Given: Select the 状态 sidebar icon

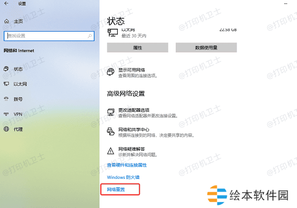Looking at the screenshot, I should tap(6, 69).
